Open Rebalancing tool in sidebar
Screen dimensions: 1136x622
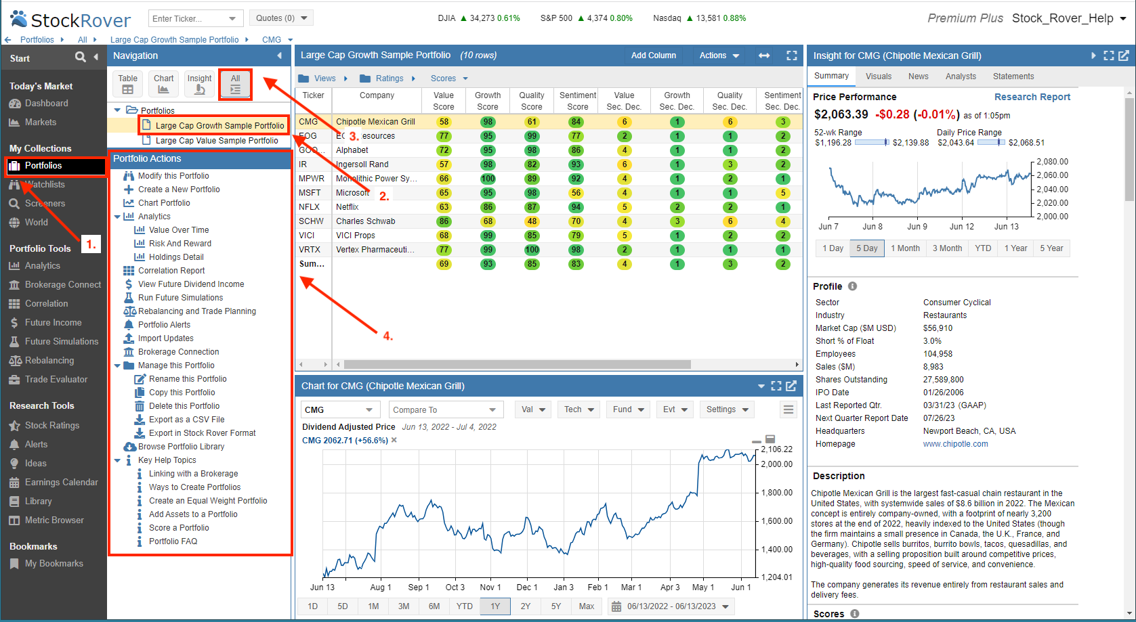49,360
